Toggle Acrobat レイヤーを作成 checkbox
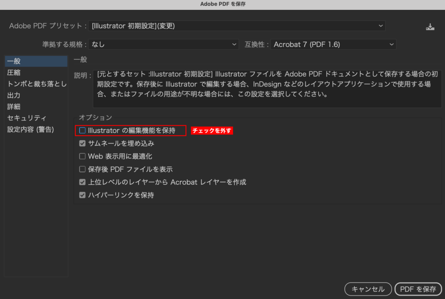The image size is (445, 299). (x=82, y=182)
